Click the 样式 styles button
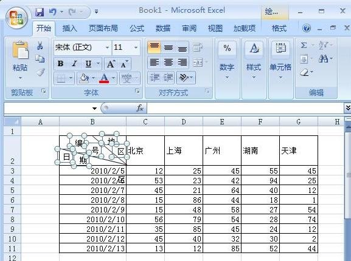 (254, 60)
